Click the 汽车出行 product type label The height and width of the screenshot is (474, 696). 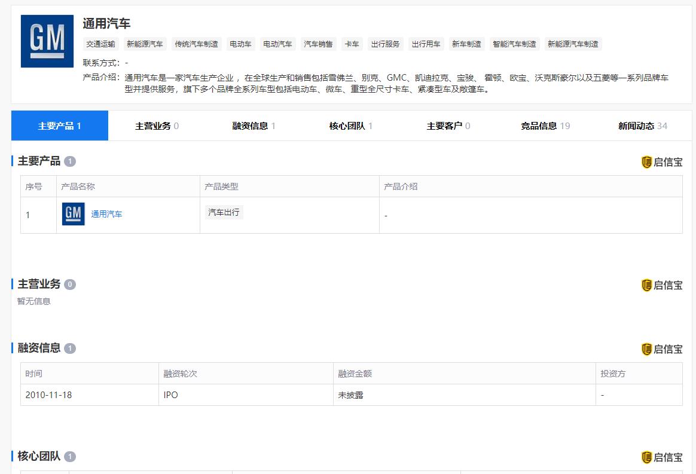[x=224, y=212]
